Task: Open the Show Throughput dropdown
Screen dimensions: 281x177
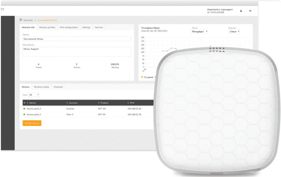Action: [199, 31]
